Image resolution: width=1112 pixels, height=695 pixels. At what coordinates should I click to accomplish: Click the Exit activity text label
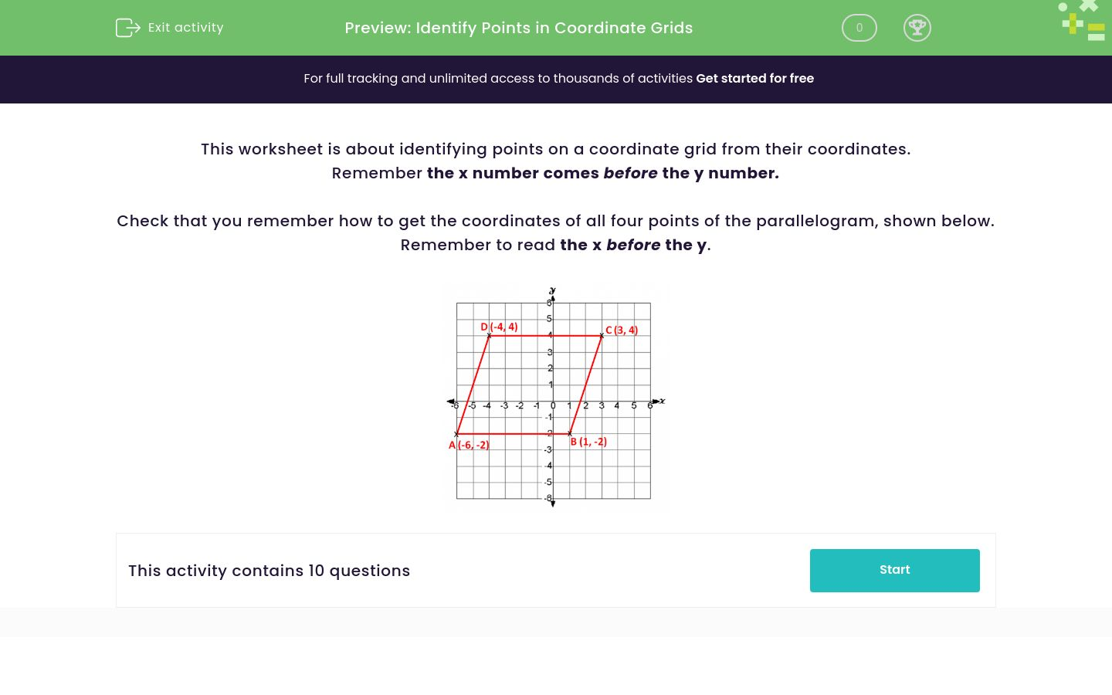(x=185, y=27)
